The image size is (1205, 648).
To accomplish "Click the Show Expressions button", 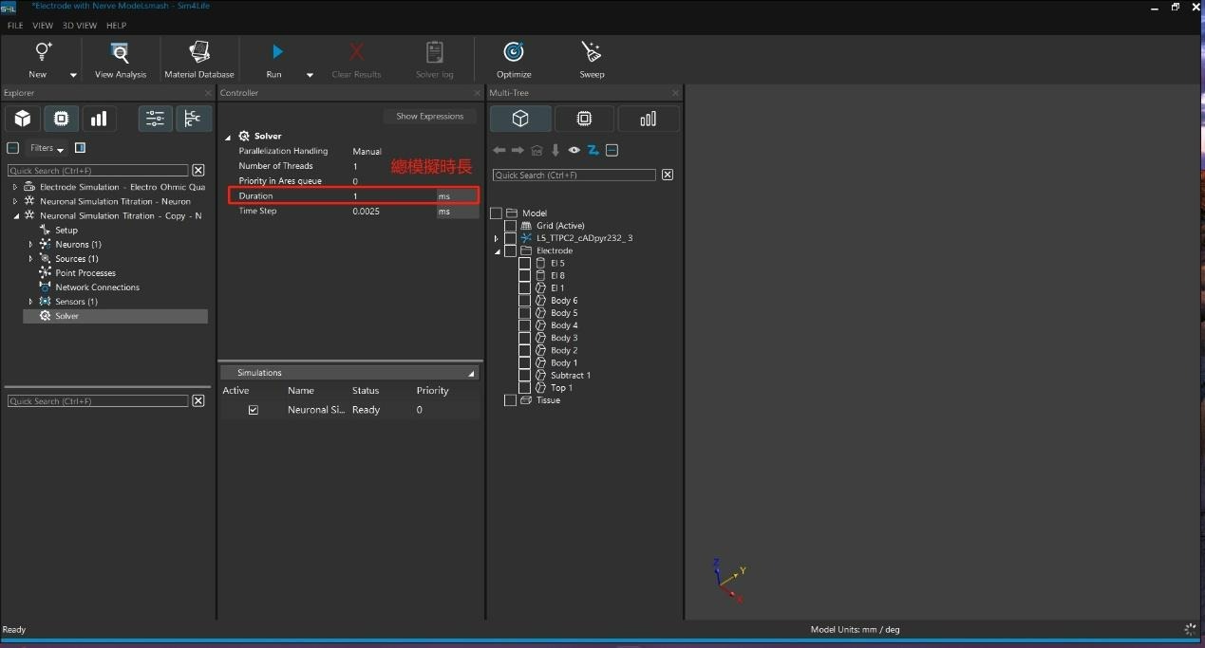I will coord(429,116).
